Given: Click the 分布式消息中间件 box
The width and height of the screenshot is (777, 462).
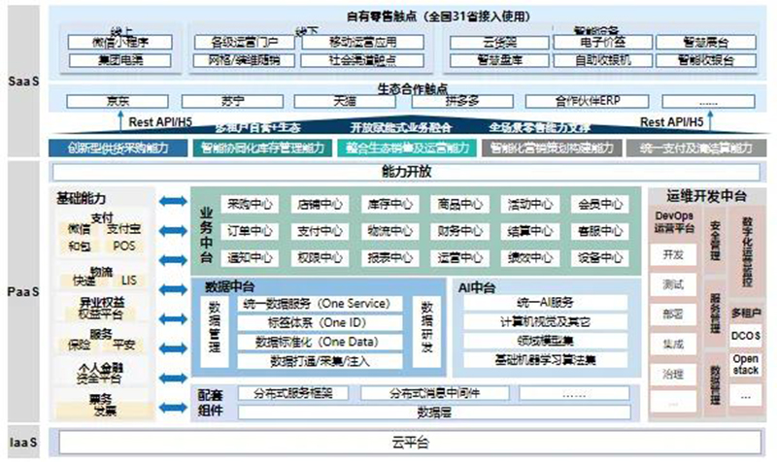Looking at the screenshot, I should click(434, 394).
